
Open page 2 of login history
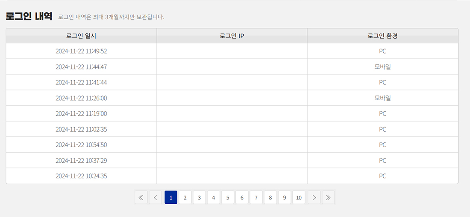pyautogui.click(x=185, y=197)
